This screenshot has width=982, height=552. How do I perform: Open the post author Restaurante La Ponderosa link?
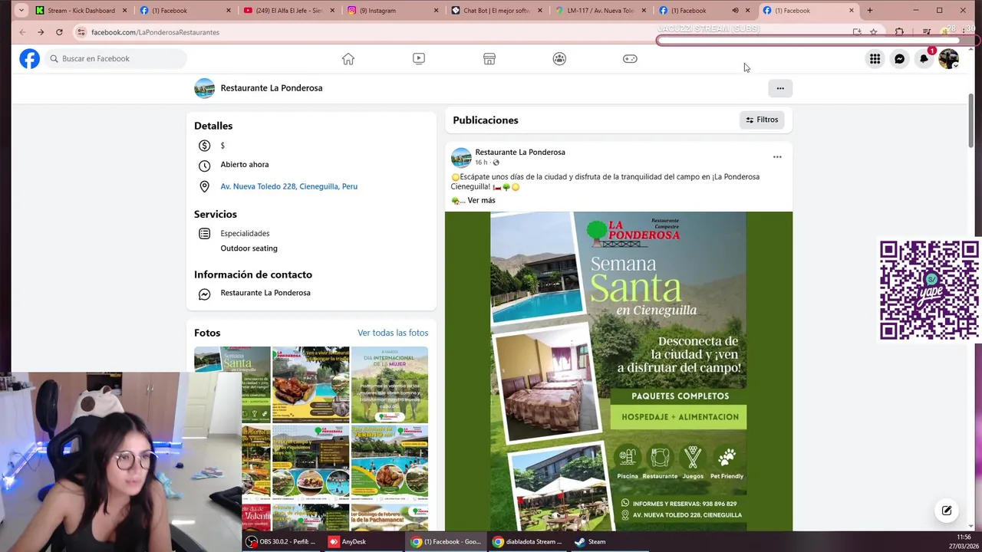click(x=520, y=152)
